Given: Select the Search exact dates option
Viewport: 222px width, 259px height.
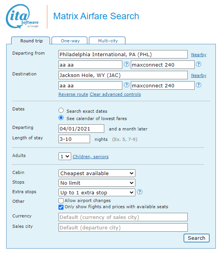Looking at the screenshot, I should point(61,110).
